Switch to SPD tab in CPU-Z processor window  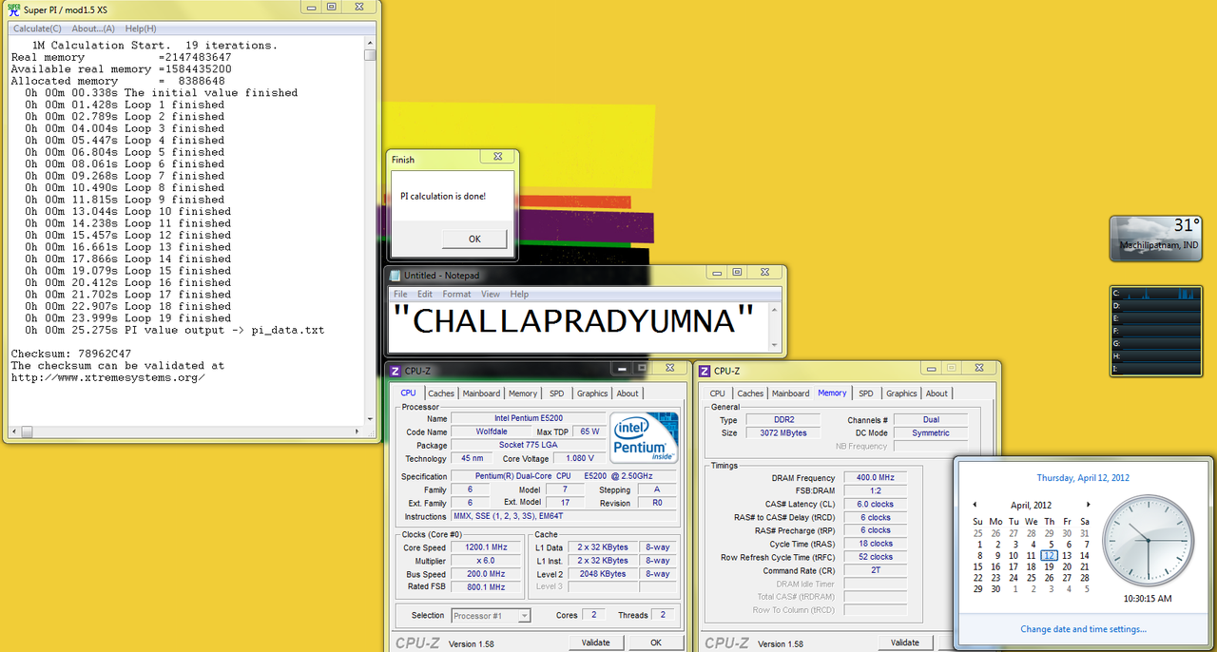coord(557,393)
